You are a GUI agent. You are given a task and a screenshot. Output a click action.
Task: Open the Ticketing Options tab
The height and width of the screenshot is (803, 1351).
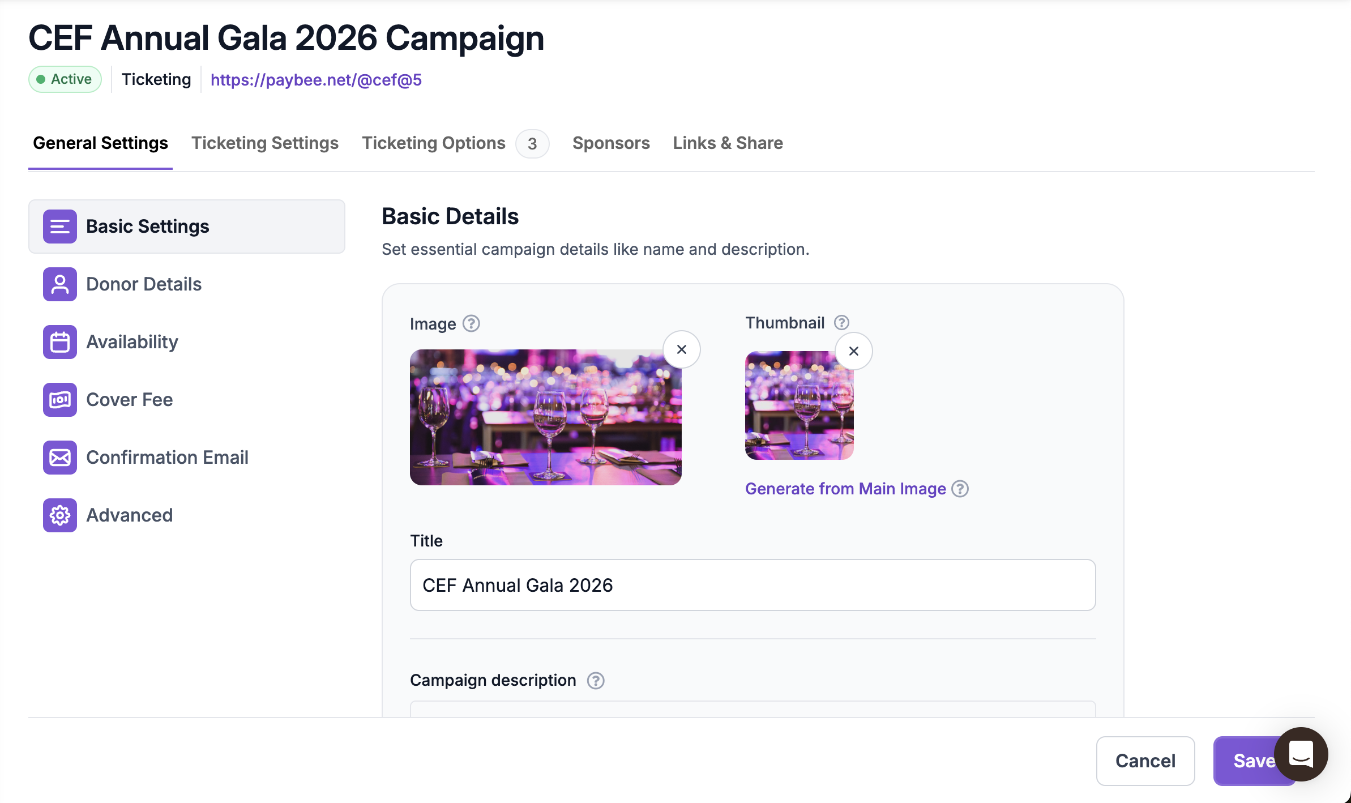[x=434, y=143]
